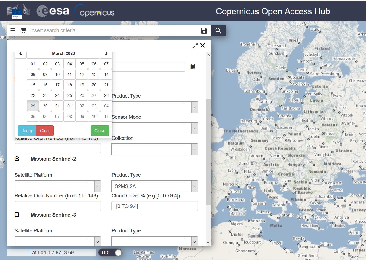
Task: Click the Today button in calendar
Action: click(27, 131)
